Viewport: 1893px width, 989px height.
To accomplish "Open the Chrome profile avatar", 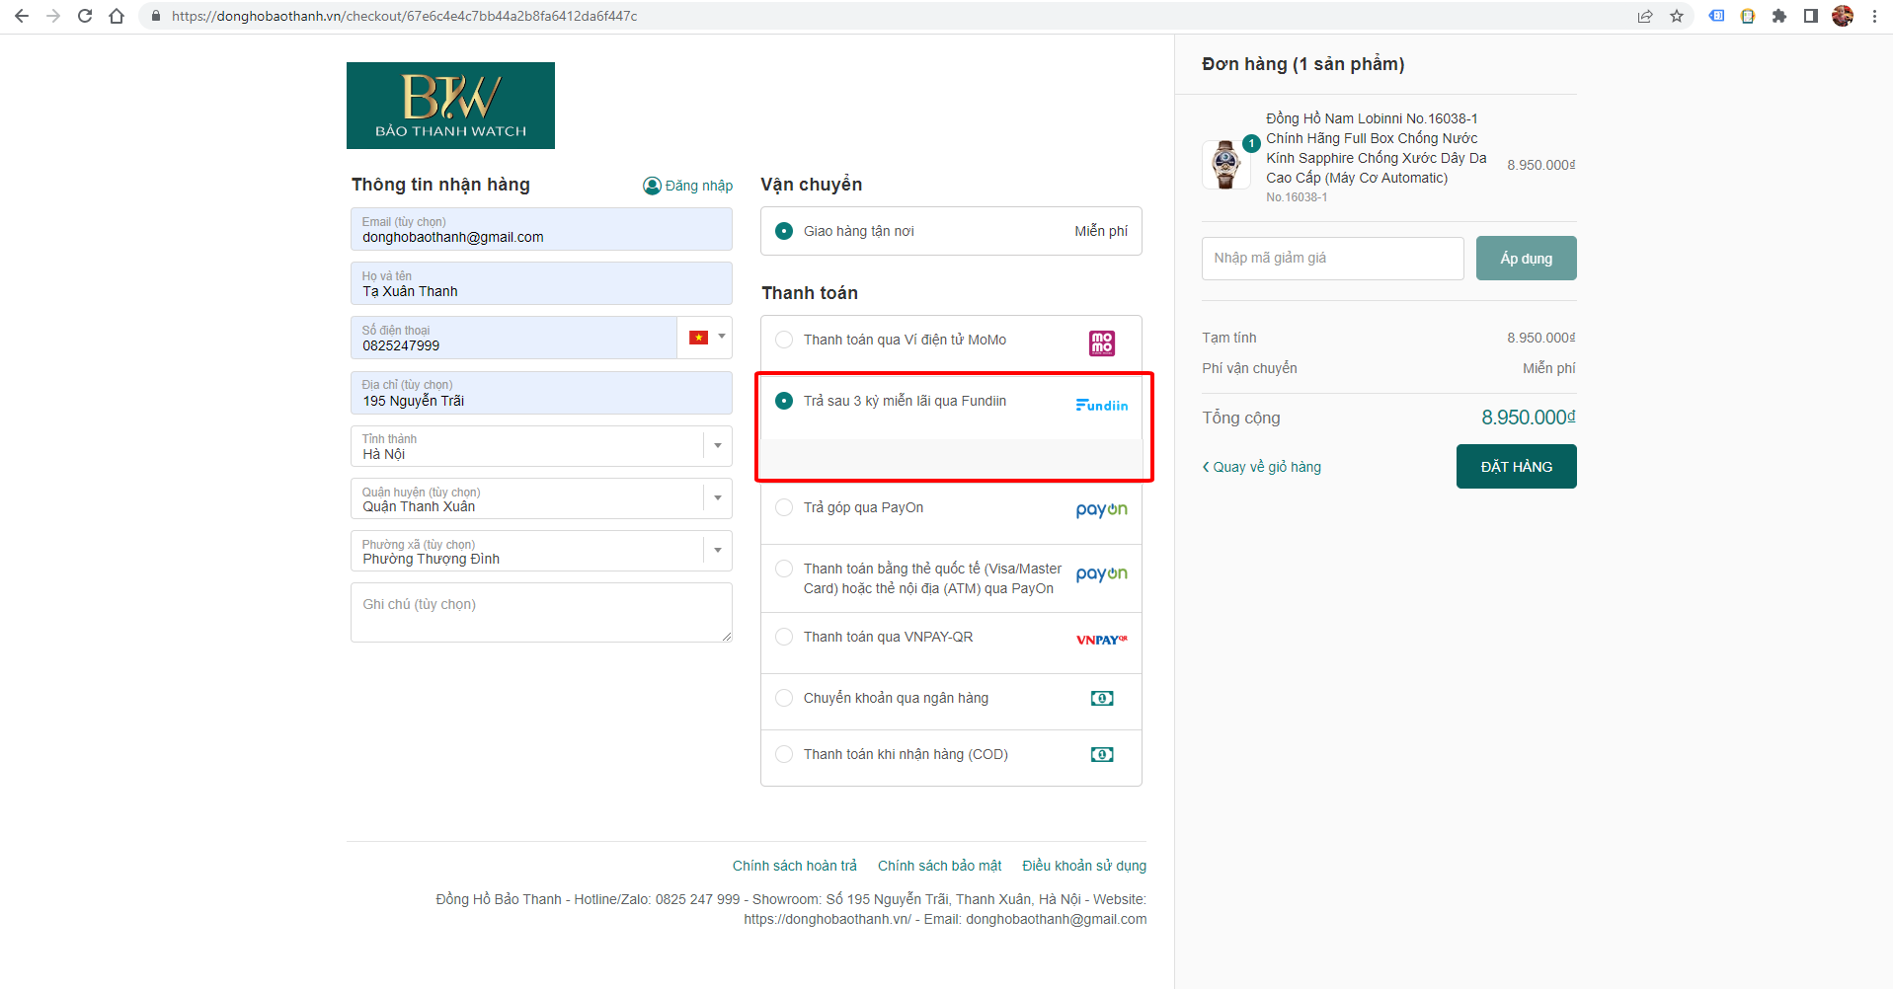I will click(1843, 16).
